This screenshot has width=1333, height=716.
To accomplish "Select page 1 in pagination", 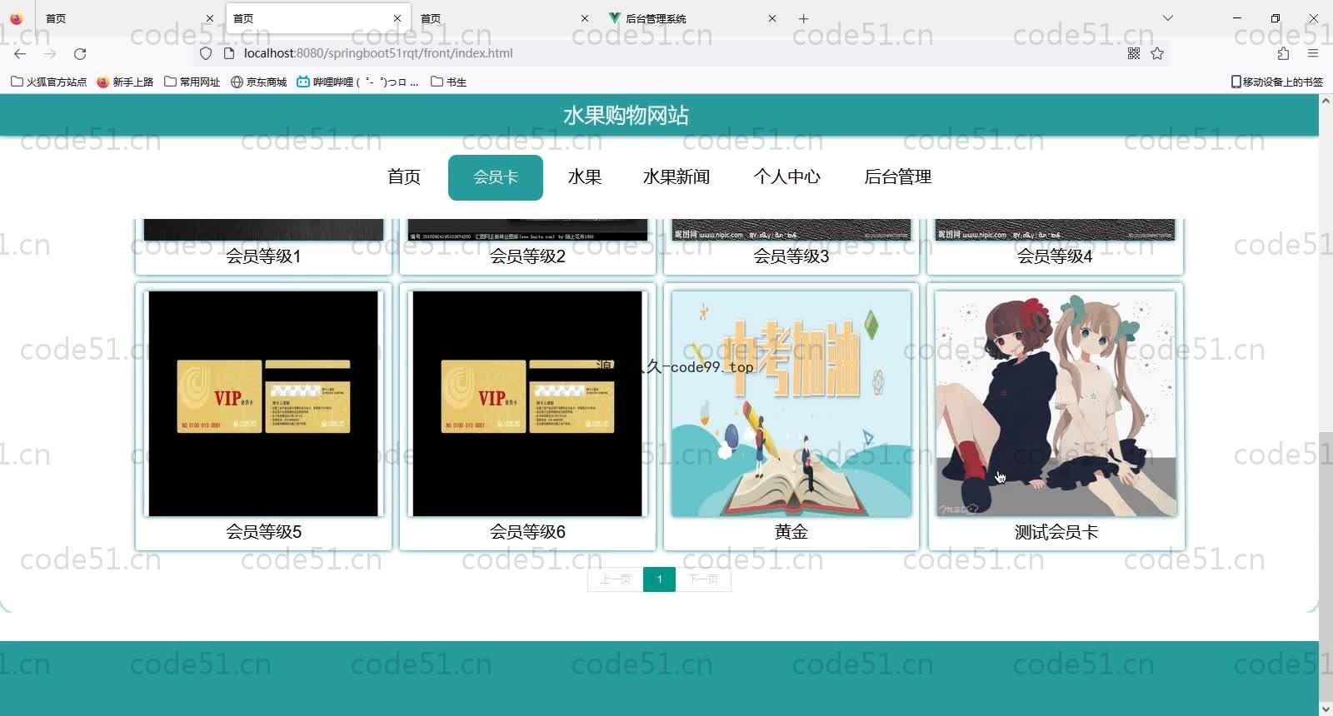I will 660,579.
